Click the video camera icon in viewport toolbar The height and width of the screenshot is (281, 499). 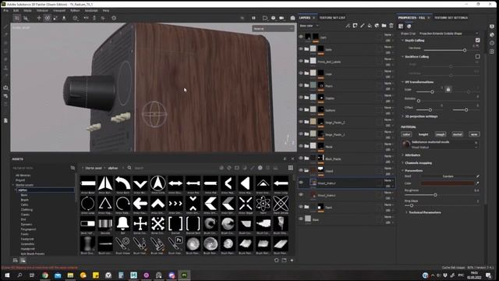(x=281, y=18)
